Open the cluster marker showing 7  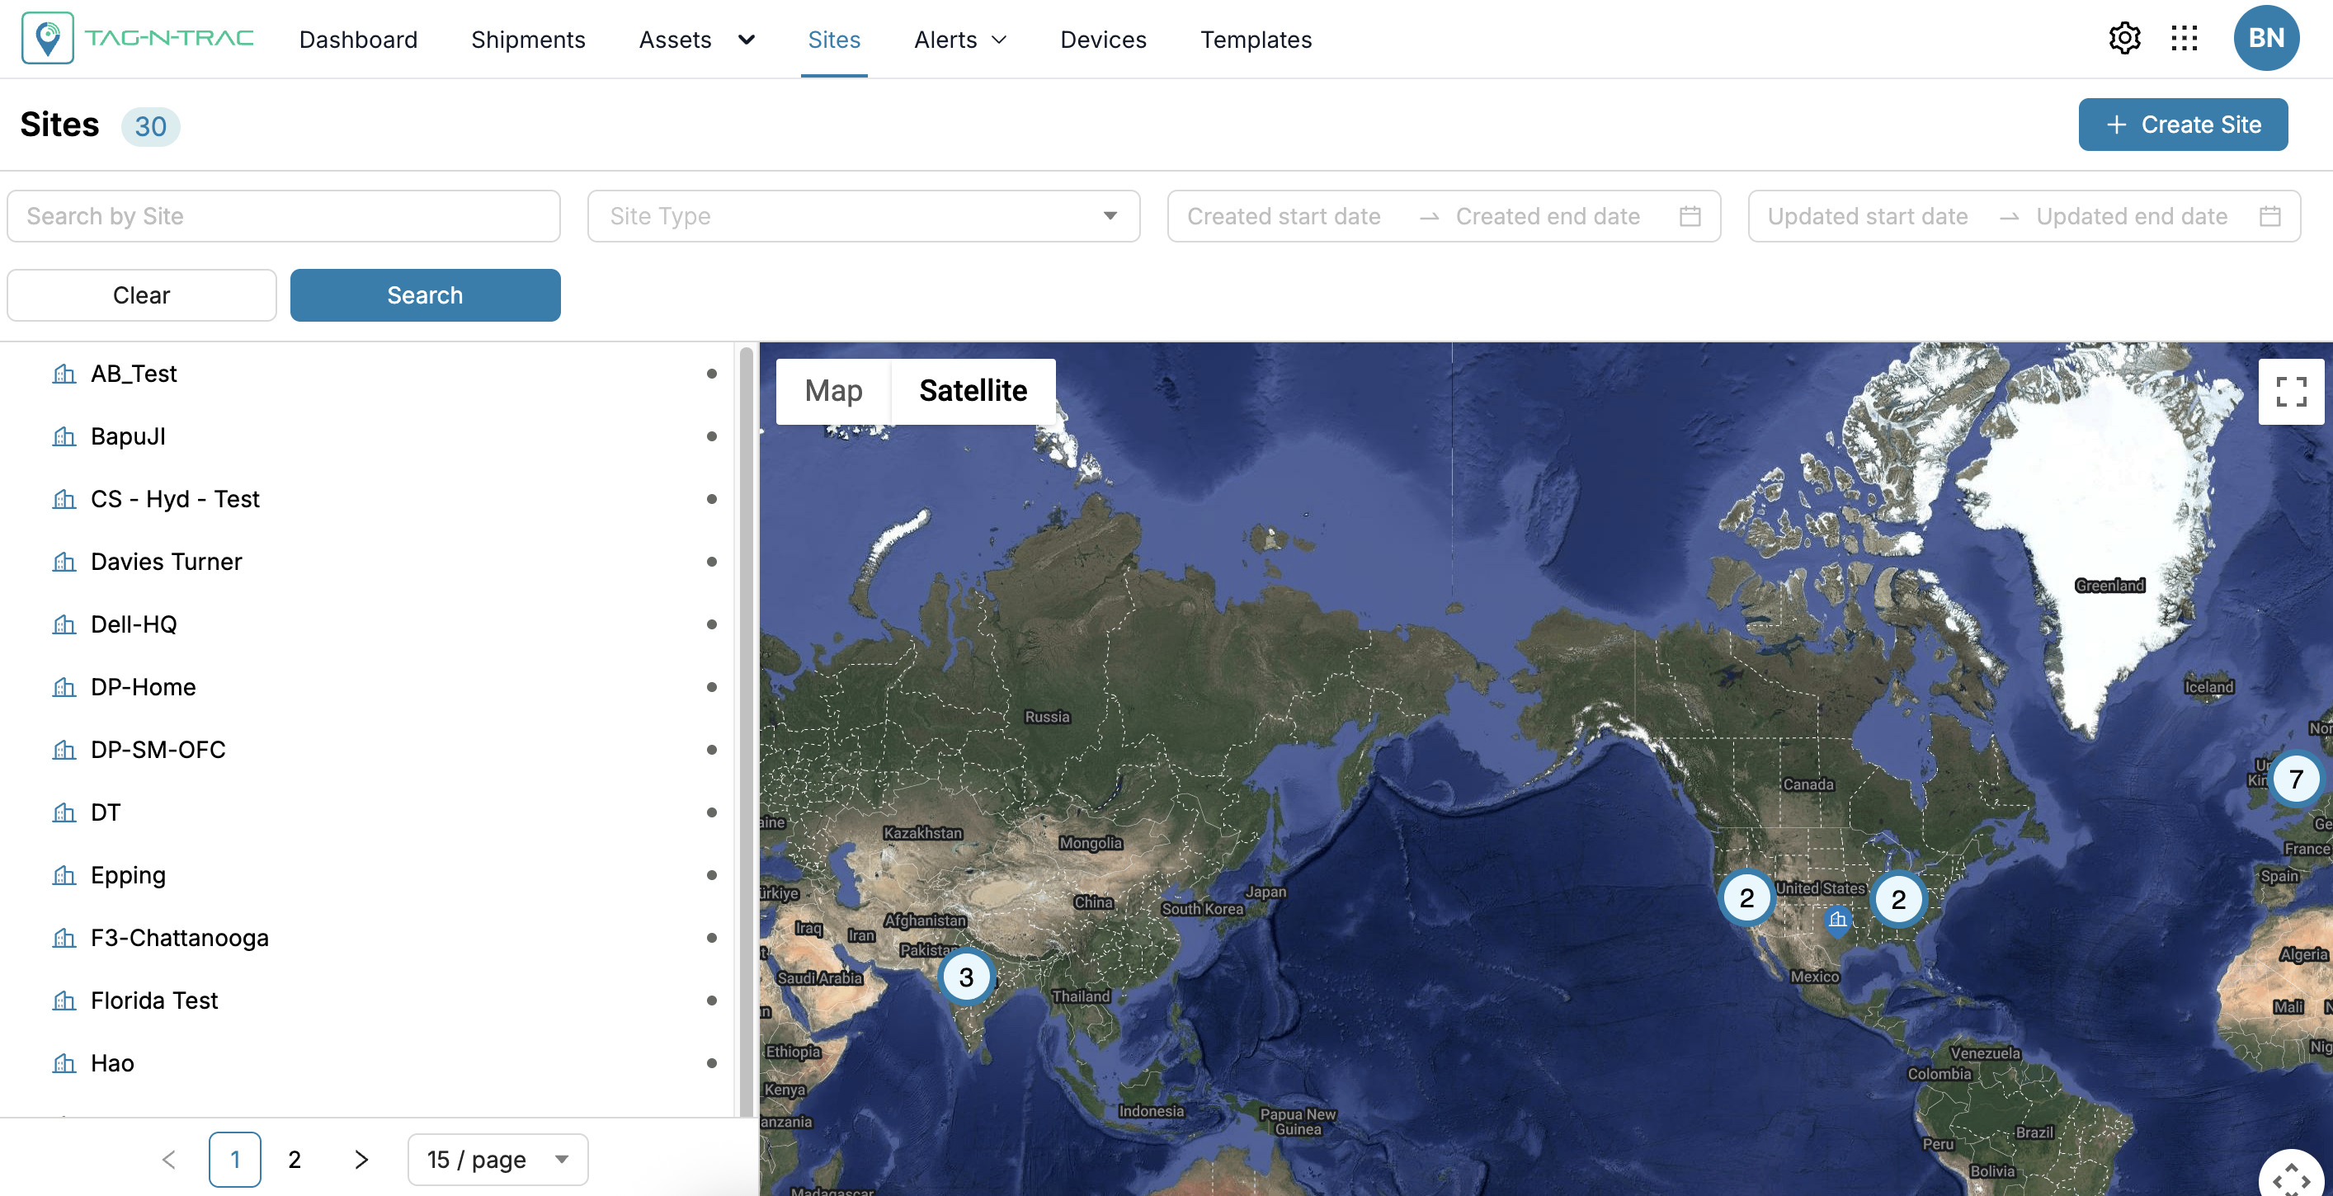point(2295,779)
